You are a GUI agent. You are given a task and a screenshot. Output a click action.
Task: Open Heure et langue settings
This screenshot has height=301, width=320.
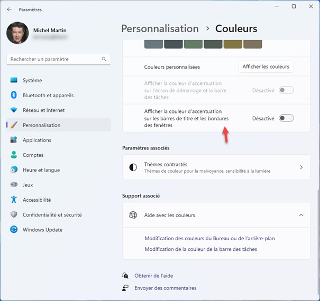pyautogui.click(x=41, y=170)
